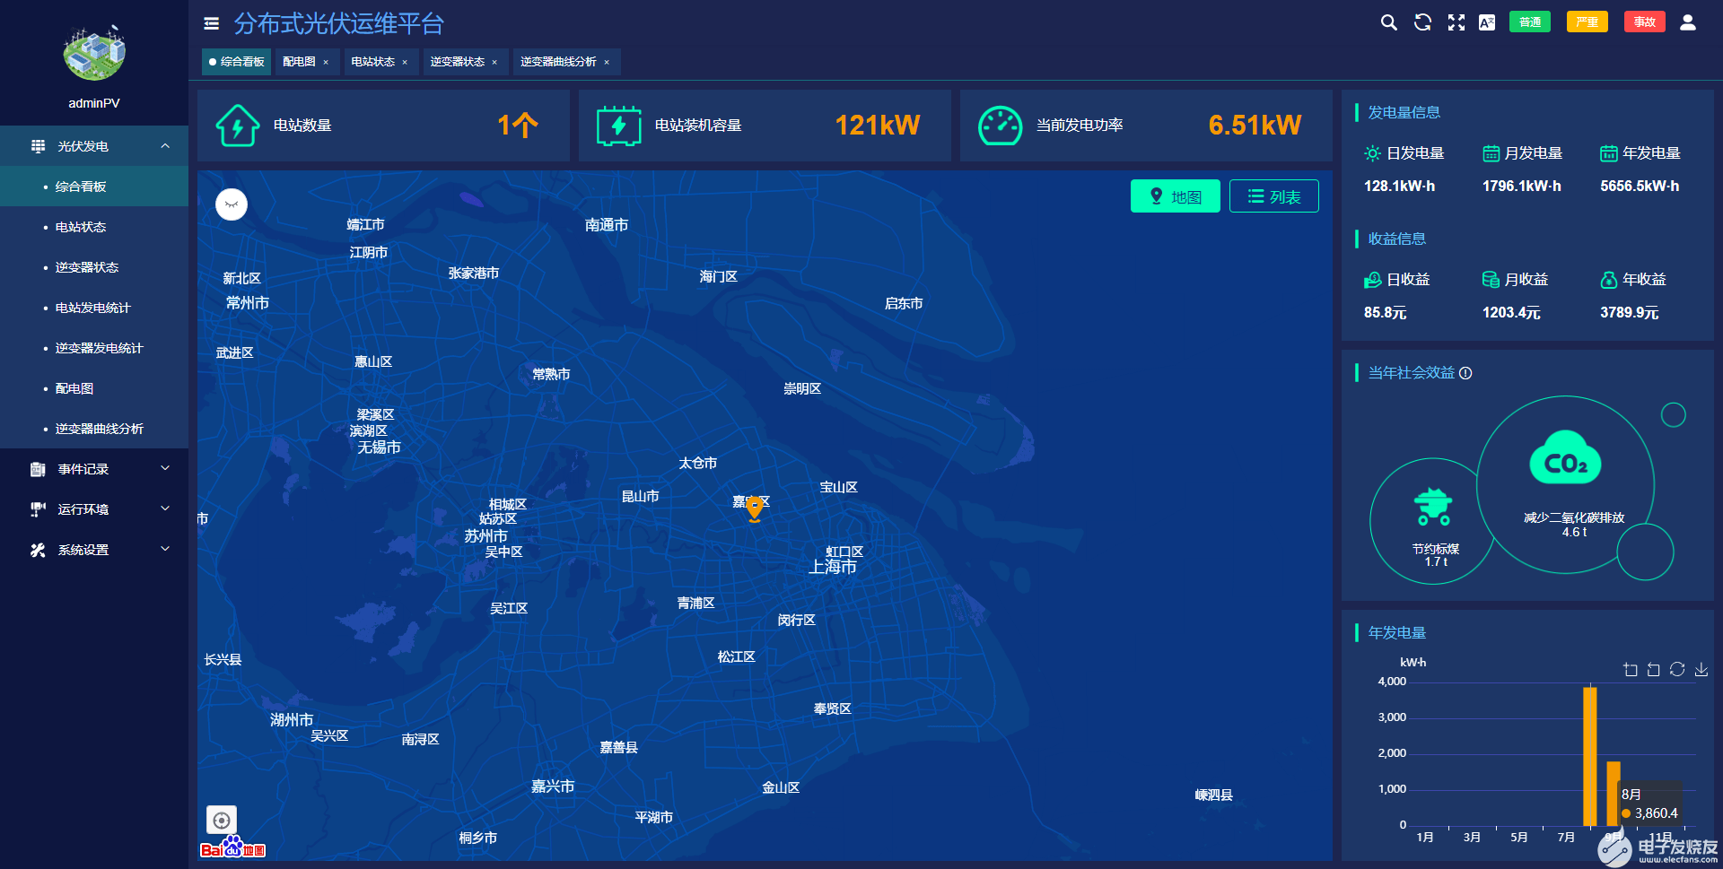
Task: Click the 电站装机容量 battery icon
Action: click(x=619, y=126)
